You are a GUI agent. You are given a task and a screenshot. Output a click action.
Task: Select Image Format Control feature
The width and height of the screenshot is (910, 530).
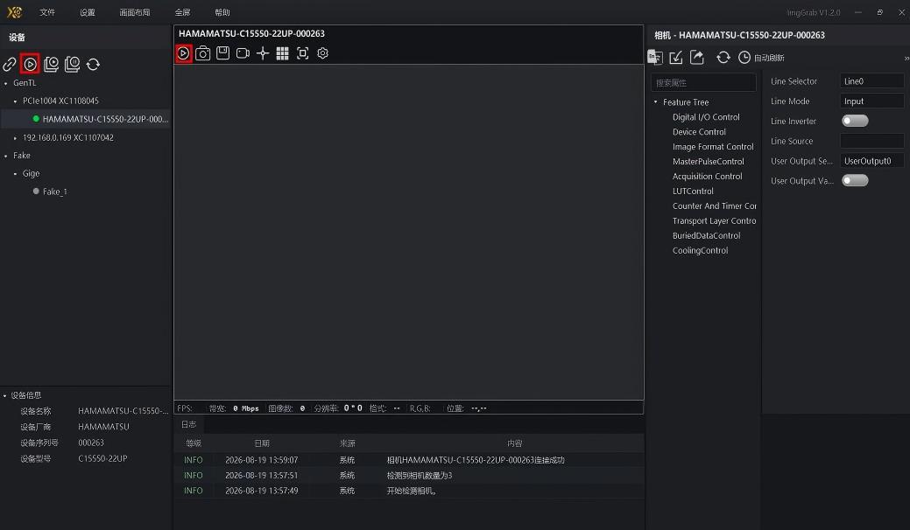(713, 147)
